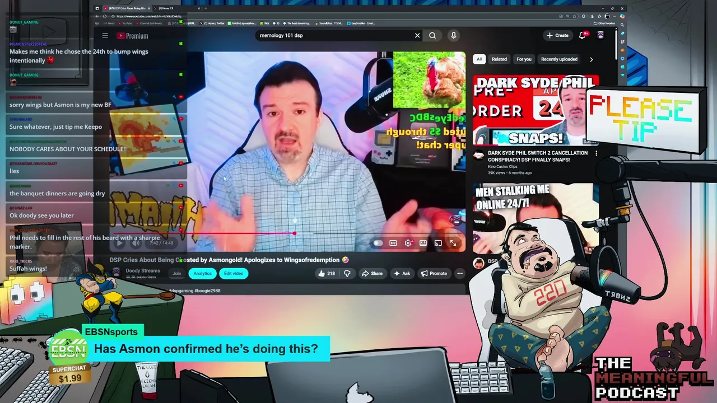Start voice search with microphone icon
The image size is (717, 403).
click(x=454, y=35)
